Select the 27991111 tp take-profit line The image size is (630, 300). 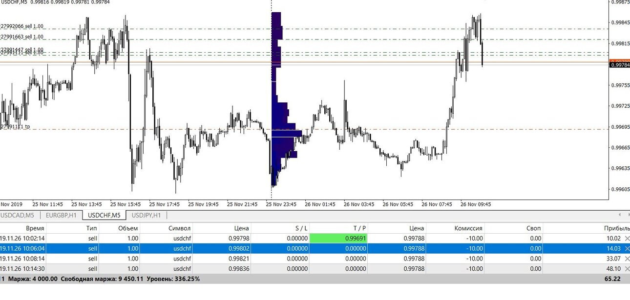click(15, 127)
